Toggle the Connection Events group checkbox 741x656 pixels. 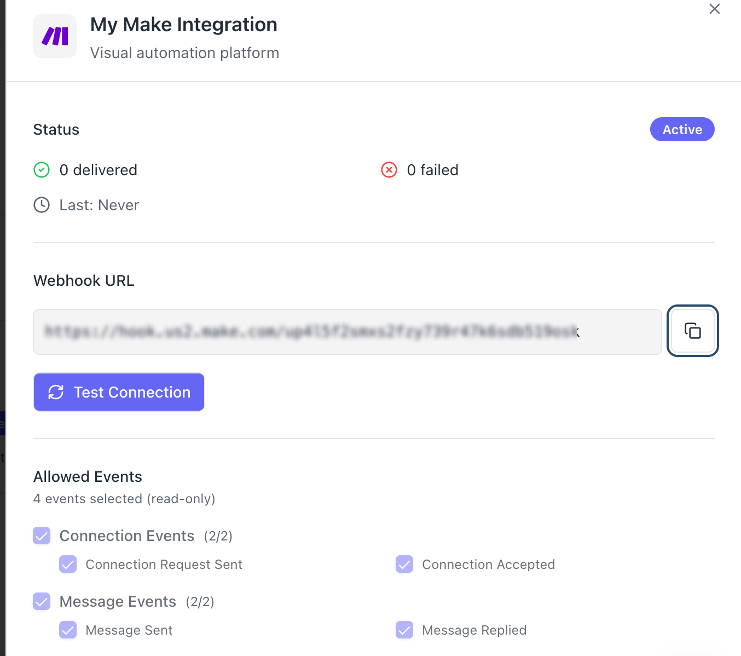pyautogui.click(x=42, y=536)
